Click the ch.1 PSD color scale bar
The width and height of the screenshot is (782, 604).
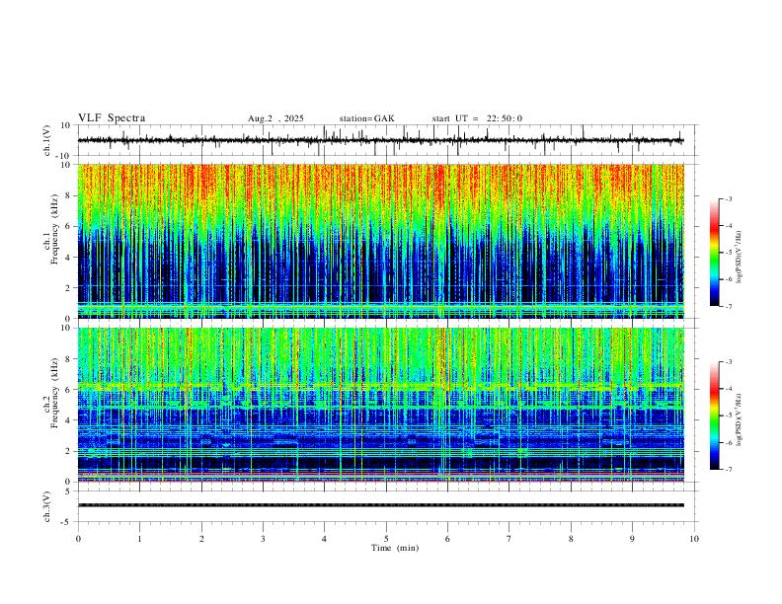coord(714,253)
